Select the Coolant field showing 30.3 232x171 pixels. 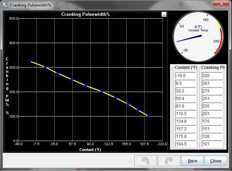[x=186, y=91]
